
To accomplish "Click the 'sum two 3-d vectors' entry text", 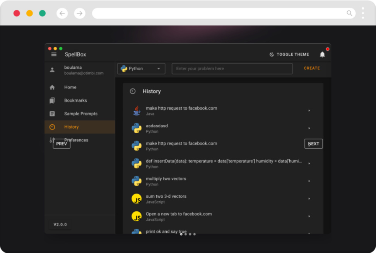I will click(x=166, y=196).
